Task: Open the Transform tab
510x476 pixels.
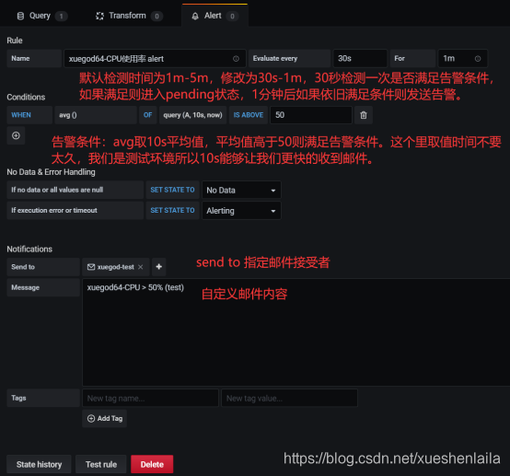Action: tap(129, 16)
